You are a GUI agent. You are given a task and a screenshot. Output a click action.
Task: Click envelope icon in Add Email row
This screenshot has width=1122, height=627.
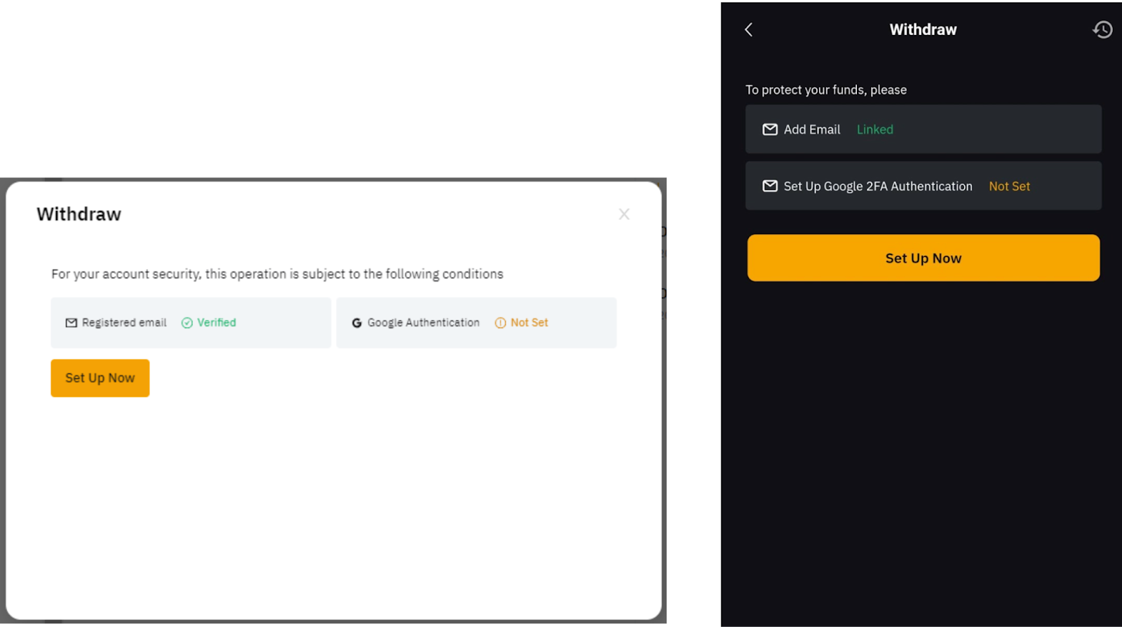tap(769, 130)
